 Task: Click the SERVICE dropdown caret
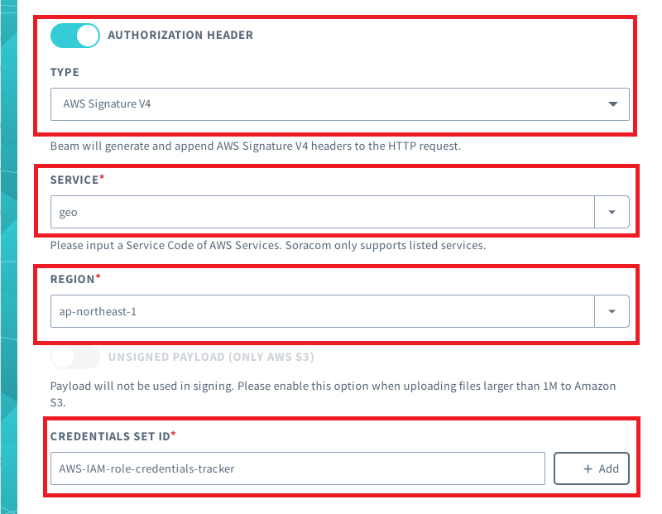[612, 212]
